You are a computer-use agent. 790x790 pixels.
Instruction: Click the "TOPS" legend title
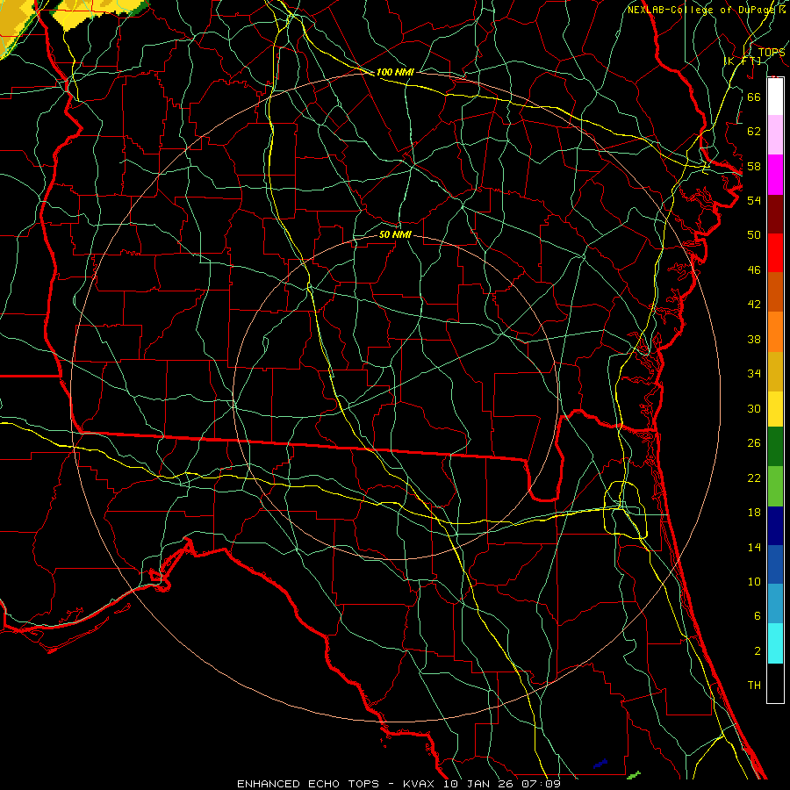tap(772, 52)
